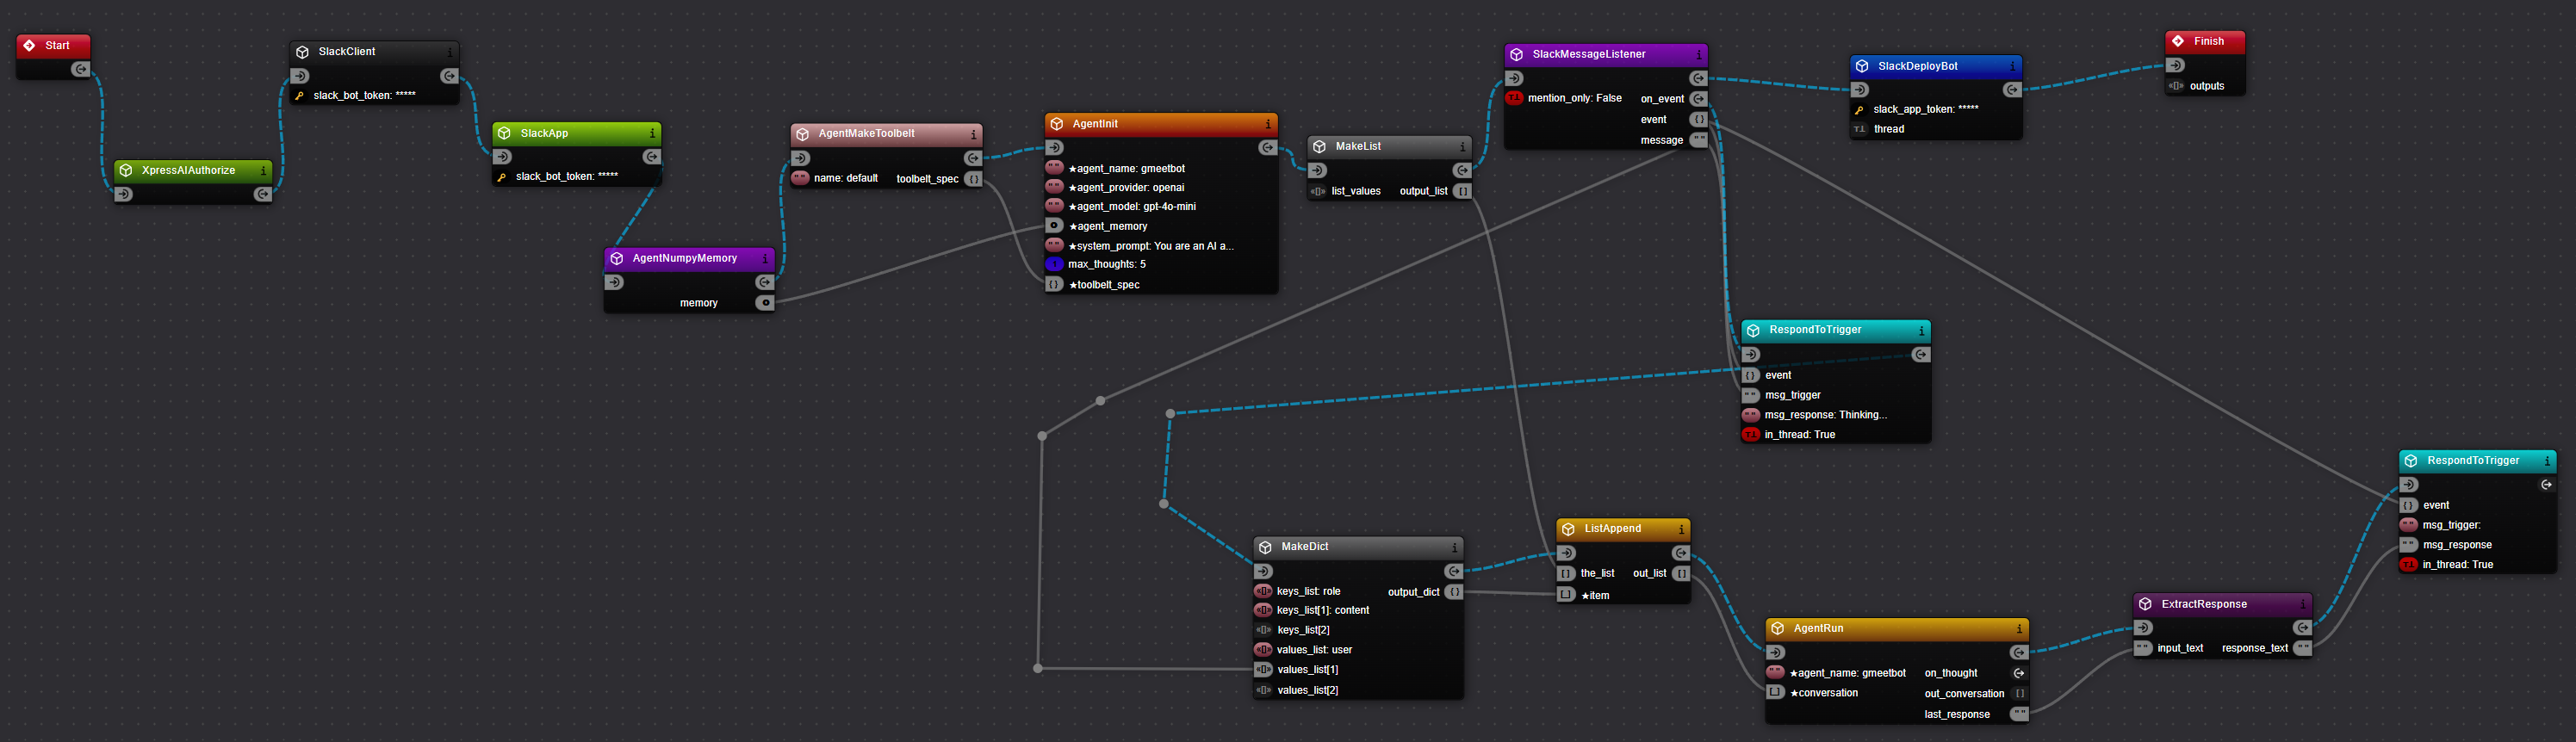Select the Start node header
This screenshot has height=742, width=2576.
click(x=54, y=45)
